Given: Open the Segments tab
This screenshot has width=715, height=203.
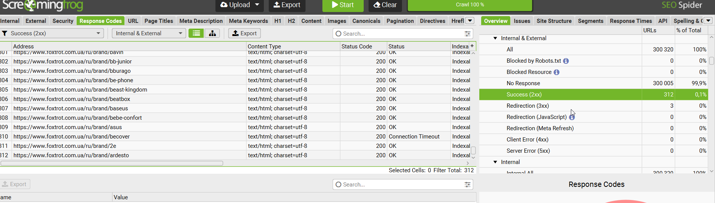Looking at the screenshot, I should (590, 21).
